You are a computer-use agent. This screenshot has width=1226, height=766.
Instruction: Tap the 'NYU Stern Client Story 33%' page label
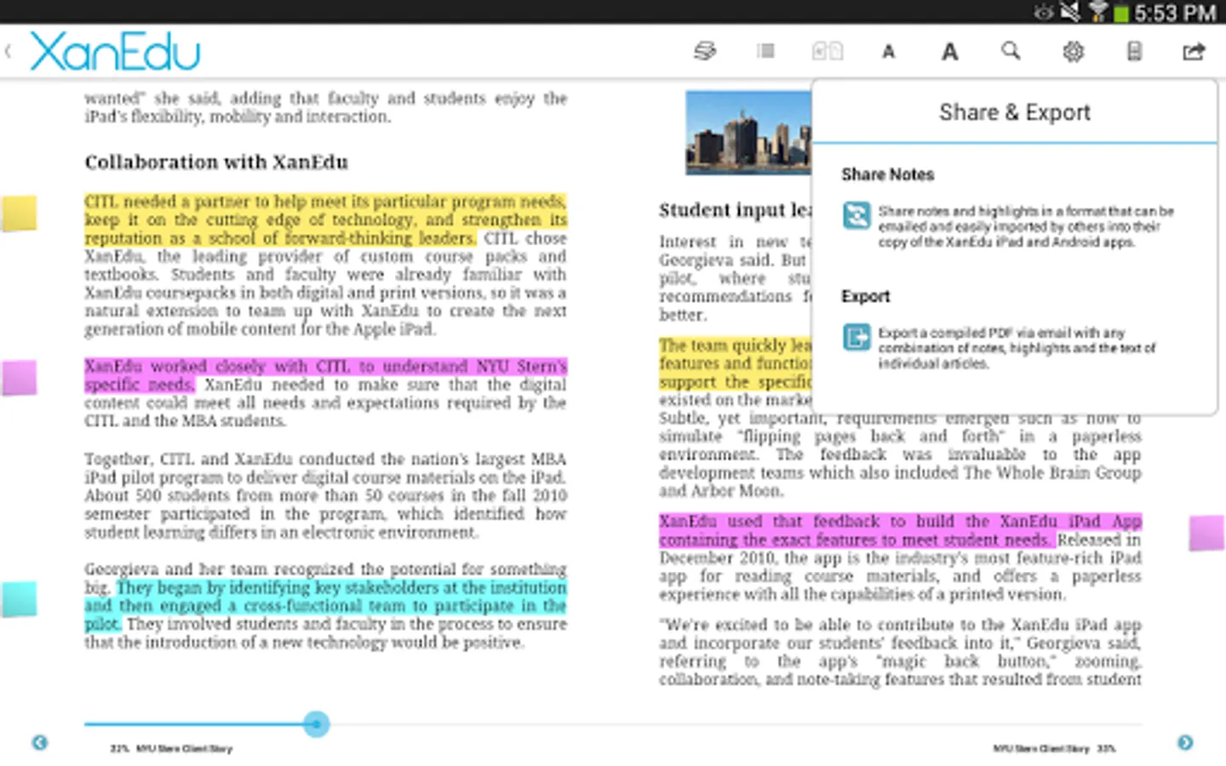click(1054, 749)
